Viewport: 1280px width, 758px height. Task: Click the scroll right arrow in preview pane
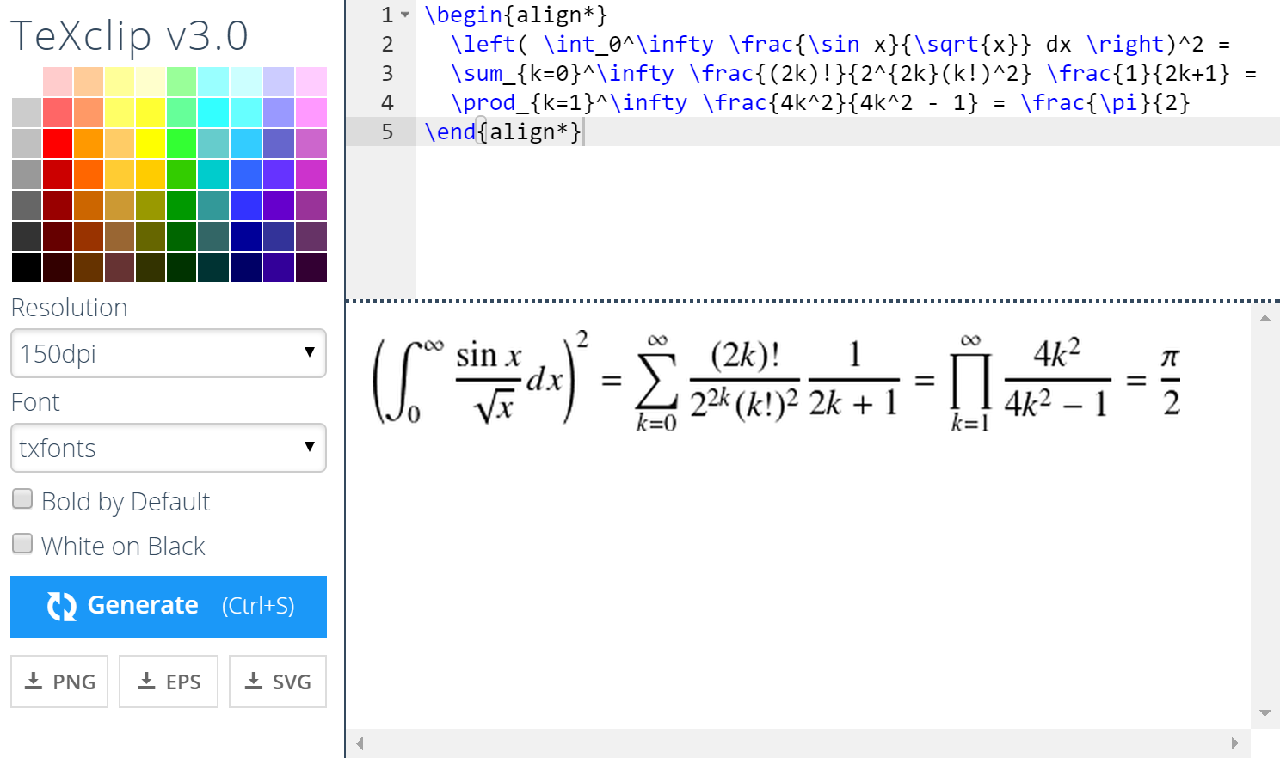(x=1235, y=743)
